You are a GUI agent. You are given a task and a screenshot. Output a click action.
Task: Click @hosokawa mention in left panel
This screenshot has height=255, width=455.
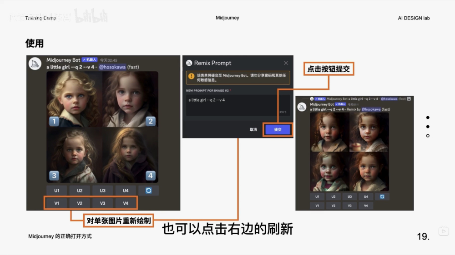coord(112,67)
